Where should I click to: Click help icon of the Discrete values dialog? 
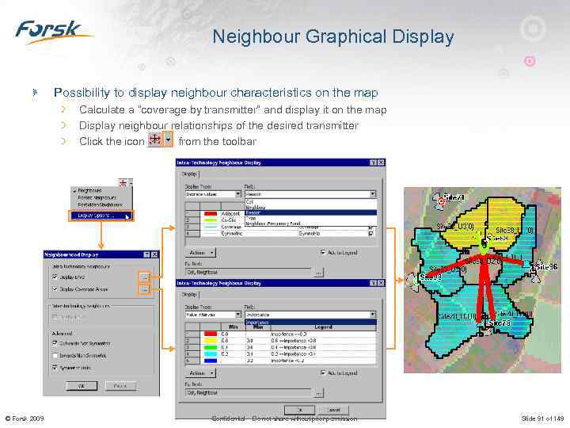pos(374,162)
